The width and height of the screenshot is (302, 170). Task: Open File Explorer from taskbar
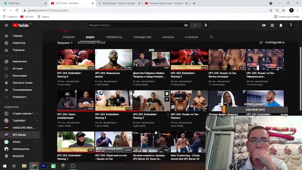point(24,166)
